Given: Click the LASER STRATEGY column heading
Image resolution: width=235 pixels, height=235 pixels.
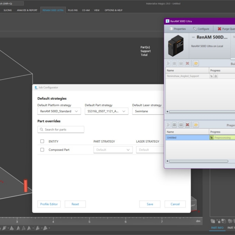Looking at the screenshot, I should (148, 141).
